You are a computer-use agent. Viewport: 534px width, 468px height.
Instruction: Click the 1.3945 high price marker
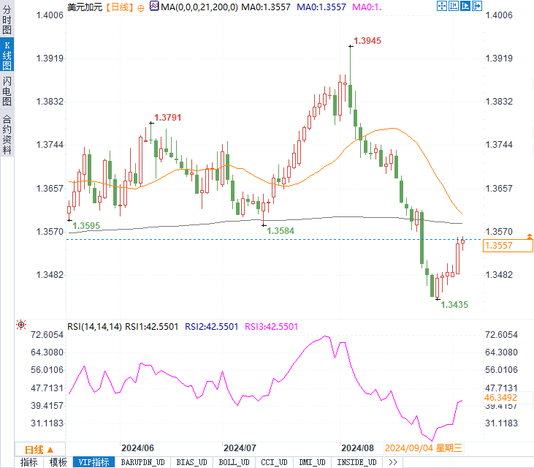coord(367,41)
